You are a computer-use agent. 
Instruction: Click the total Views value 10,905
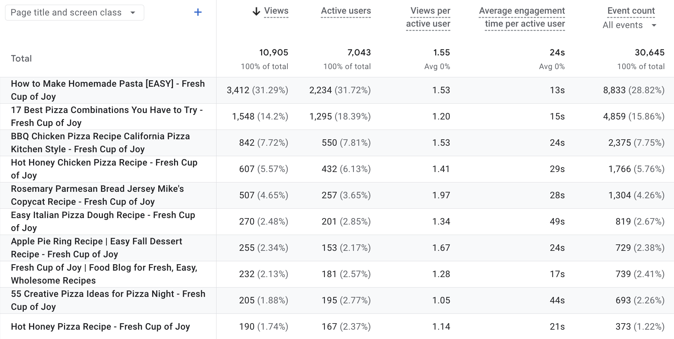click(273, 53)
